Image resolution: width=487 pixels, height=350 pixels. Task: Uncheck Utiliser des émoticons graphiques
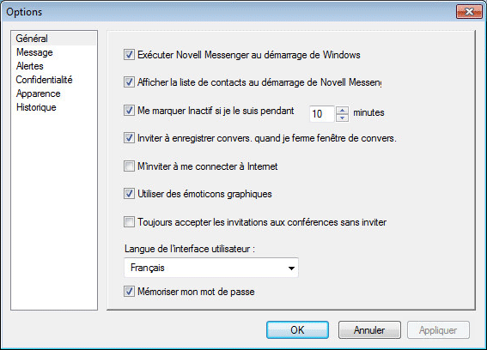coord(129,194)
